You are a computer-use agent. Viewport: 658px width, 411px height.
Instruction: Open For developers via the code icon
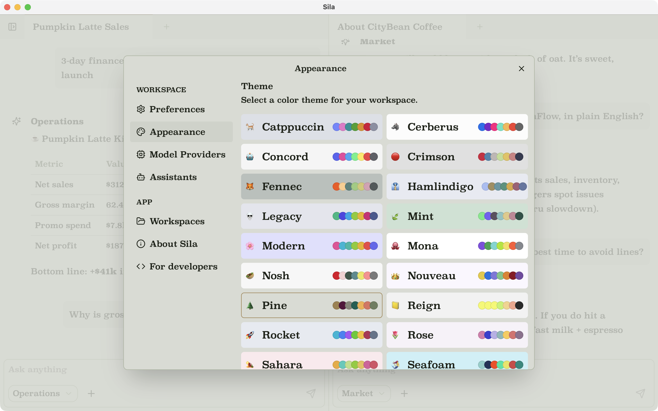coord(141,266)
